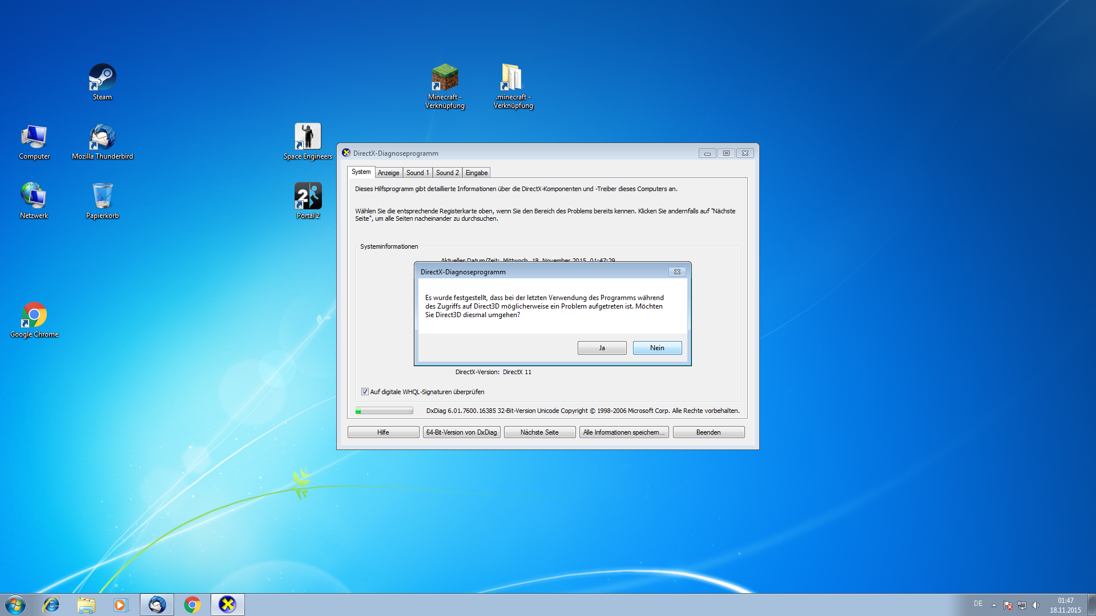
Task: Switch to Thunderbird in the taskbar
Action: [157, 605]
